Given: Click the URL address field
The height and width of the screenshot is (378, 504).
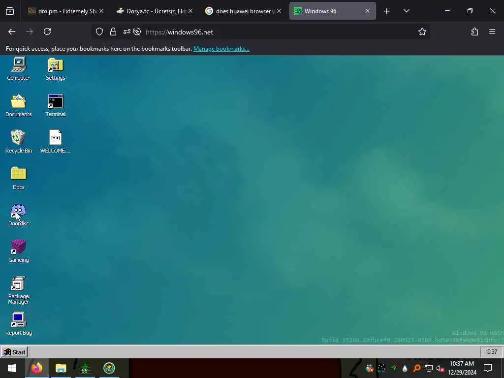Looking at the screenshot, I should tap(261, 32).
